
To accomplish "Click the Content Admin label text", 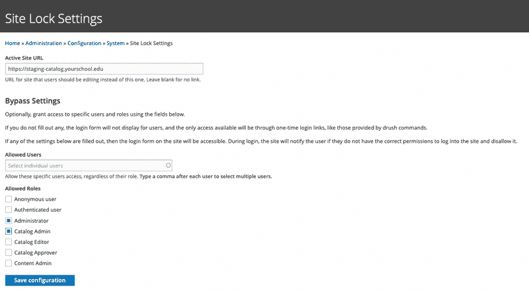I will 33,263.
